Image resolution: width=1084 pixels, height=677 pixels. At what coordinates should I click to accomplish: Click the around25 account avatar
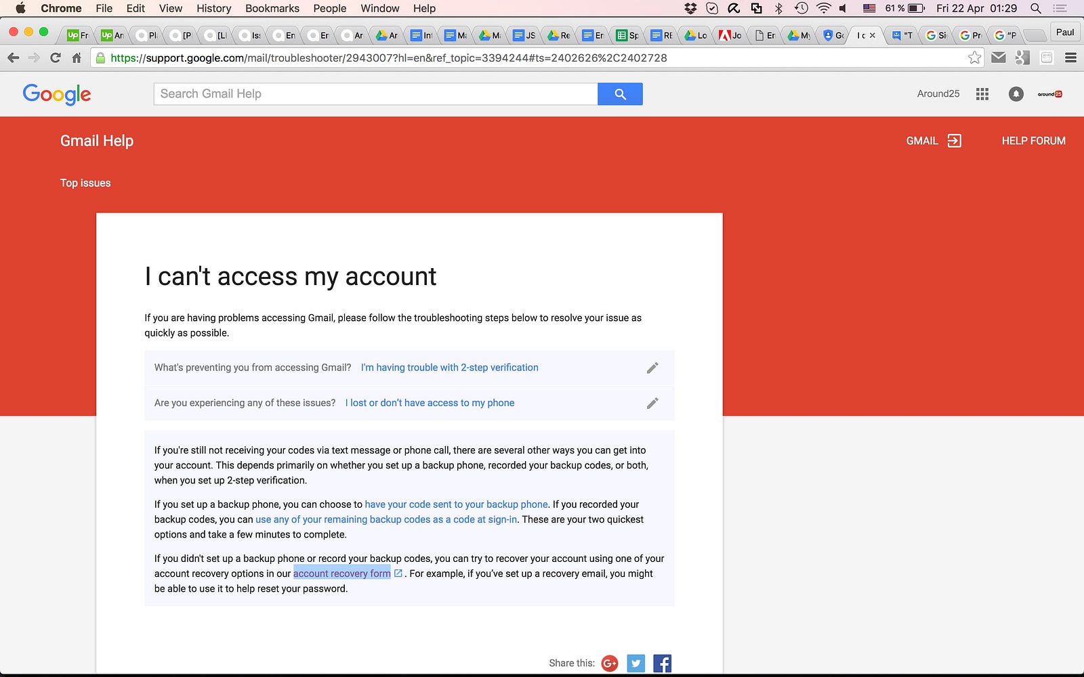1049,94
